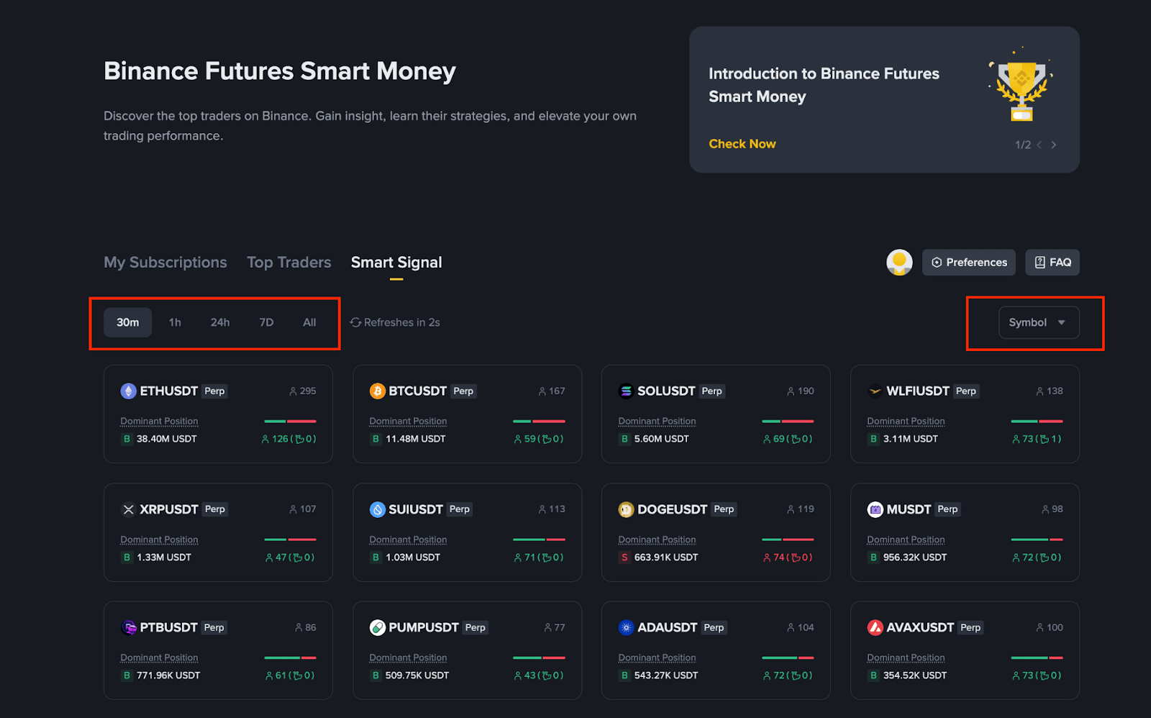Open the My Subscriptions tab
Screen dimensions: 1151x718
pos(165,263)
